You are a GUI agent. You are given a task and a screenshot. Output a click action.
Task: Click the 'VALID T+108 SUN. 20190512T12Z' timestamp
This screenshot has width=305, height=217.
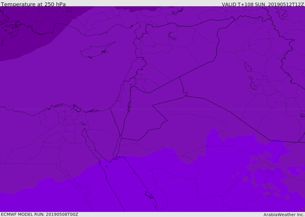click(263, 4)
